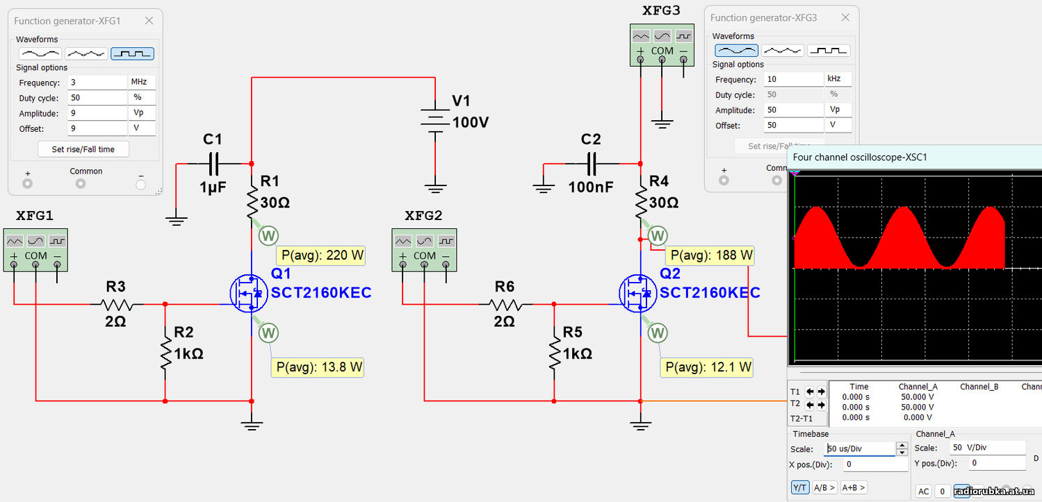
Task: Open the A+B > display mode menu
Action: click(854, 487)
